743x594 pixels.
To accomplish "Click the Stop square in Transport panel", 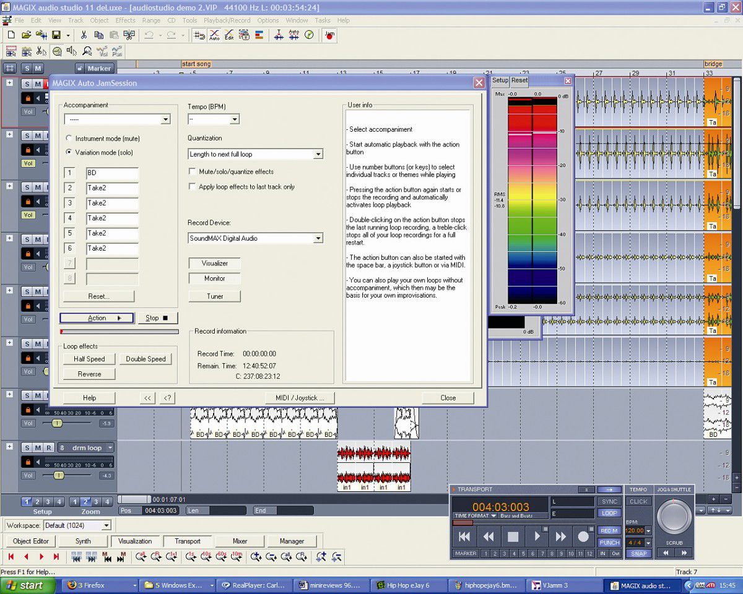I will (513, 536).
